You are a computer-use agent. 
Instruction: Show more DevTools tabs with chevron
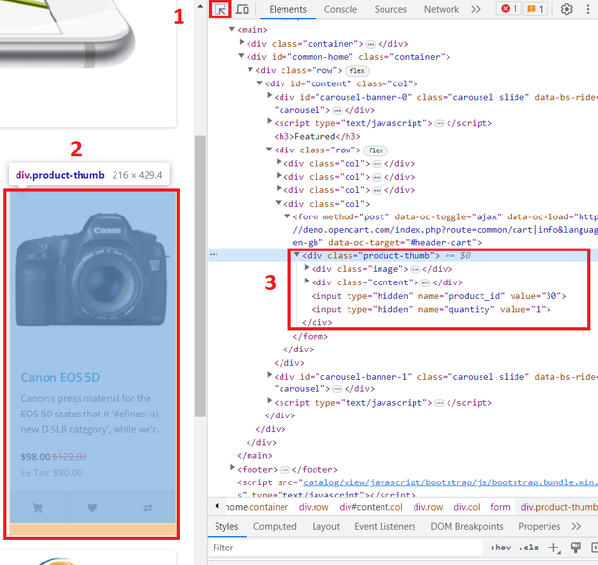pos(475,10)
